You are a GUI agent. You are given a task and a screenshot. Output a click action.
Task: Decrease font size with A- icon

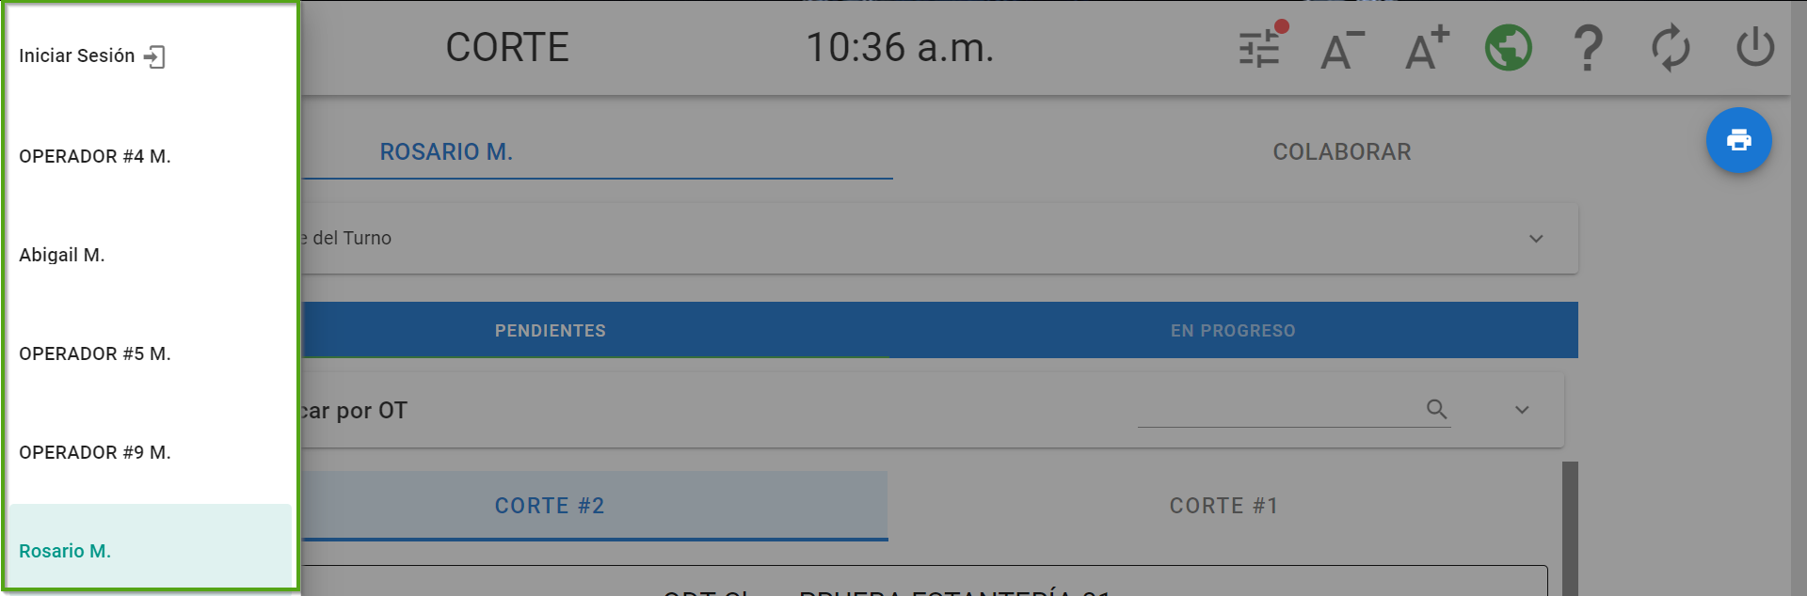(x=1341, y=49)
